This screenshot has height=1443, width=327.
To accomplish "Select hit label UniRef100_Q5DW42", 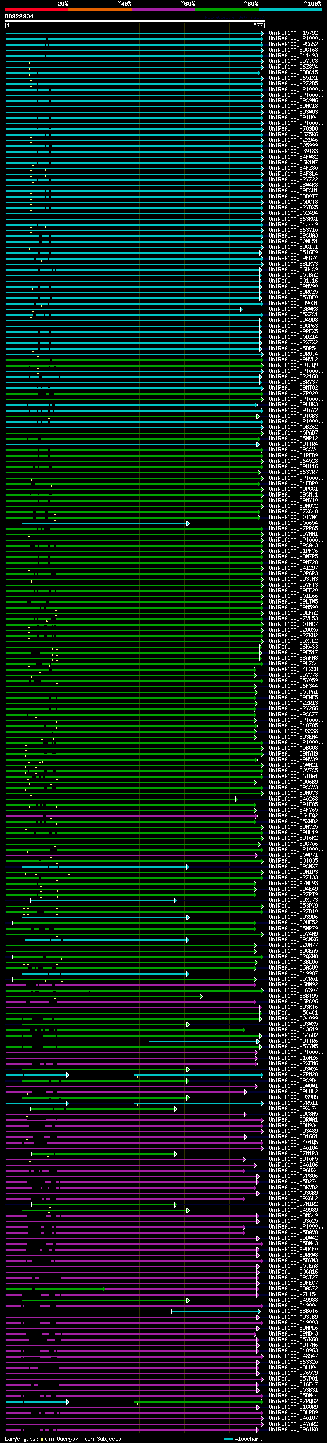I will click(293, 1238).
